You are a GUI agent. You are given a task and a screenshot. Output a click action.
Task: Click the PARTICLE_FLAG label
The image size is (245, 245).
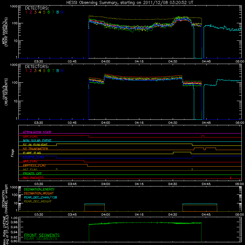(34, 165)
